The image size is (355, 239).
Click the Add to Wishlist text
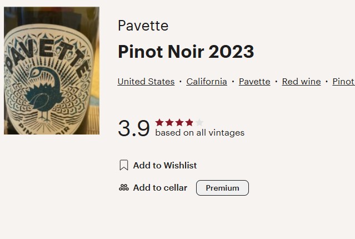[165, 165]
